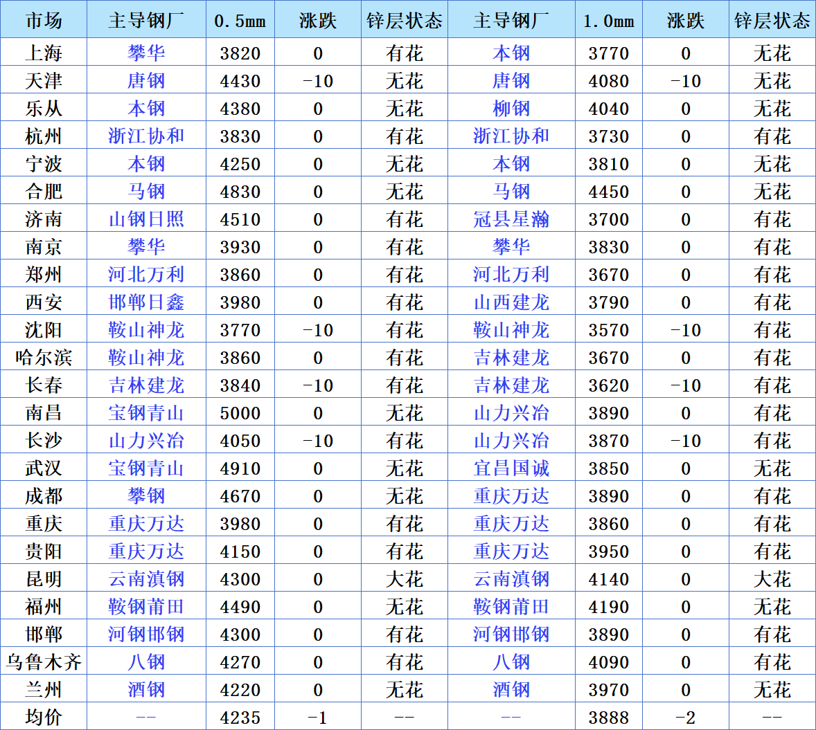Viewport: 816px width, 730px height.
Task: Select the 均价 row label
Action: [x=44, y=717]
